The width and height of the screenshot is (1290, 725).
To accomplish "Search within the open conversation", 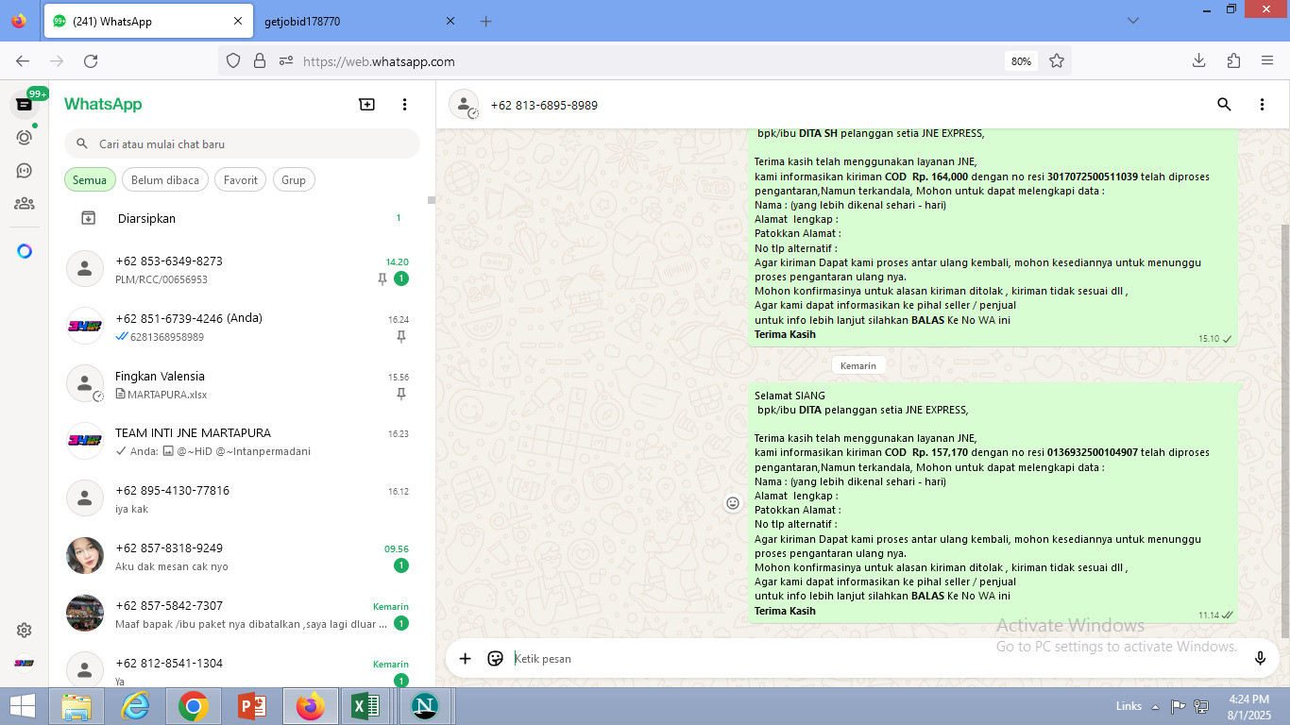I will click(1224, 105).
